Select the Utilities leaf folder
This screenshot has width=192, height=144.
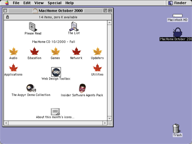point(97,68)
